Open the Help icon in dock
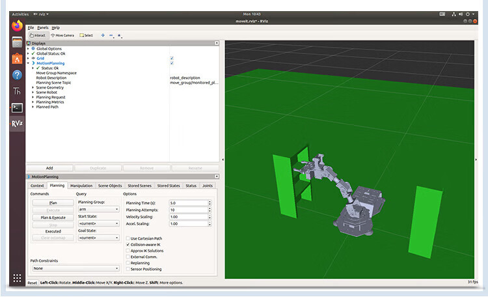The height and width of the screenshot is (297, 488). [18, 75]
